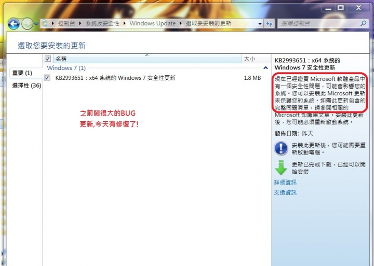Click the magnifier search icon
The image size is (374, 266).
point(363,23)
